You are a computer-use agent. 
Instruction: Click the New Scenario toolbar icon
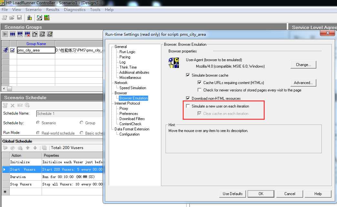coord(5,18)
